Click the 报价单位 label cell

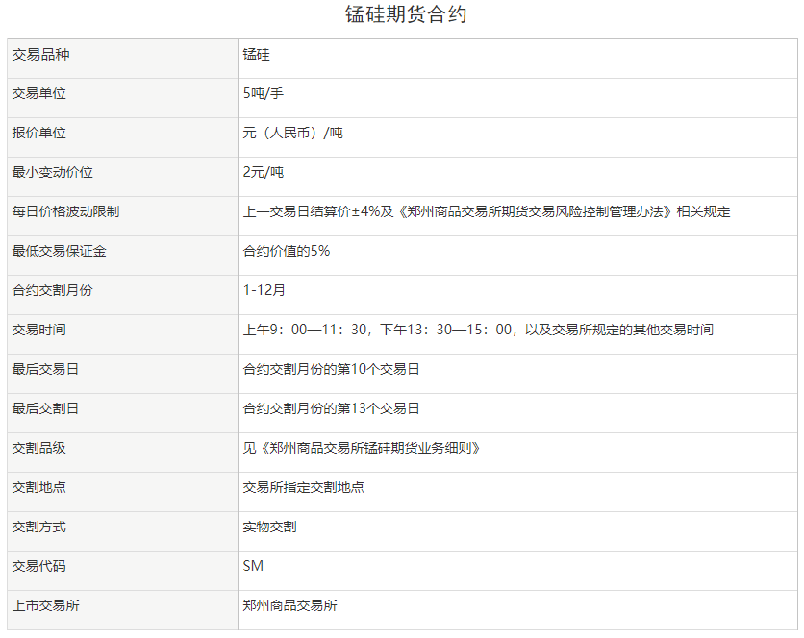point(40,134)
